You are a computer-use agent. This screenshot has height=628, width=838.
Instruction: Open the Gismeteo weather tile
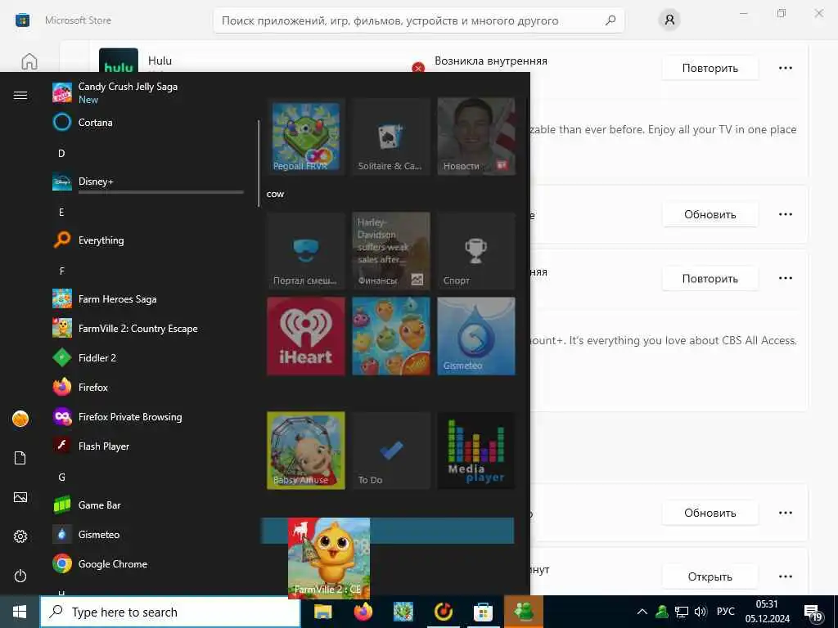(476, 336)
